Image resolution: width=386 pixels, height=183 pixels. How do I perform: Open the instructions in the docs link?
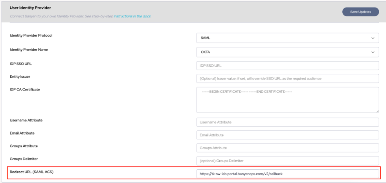coord(132,16)
